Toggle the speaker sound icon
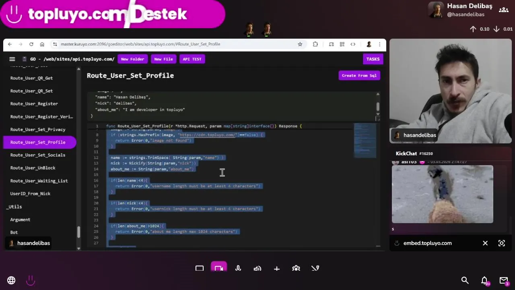 coord(257,268)
